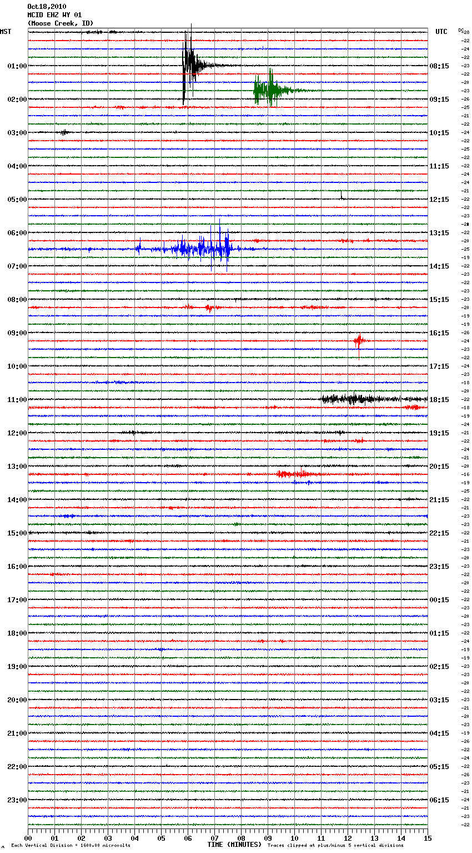The width and height of the screenshot is (472, 853).
Task: Click the 05:00 MST time label
Action: [x=17, y=200]
